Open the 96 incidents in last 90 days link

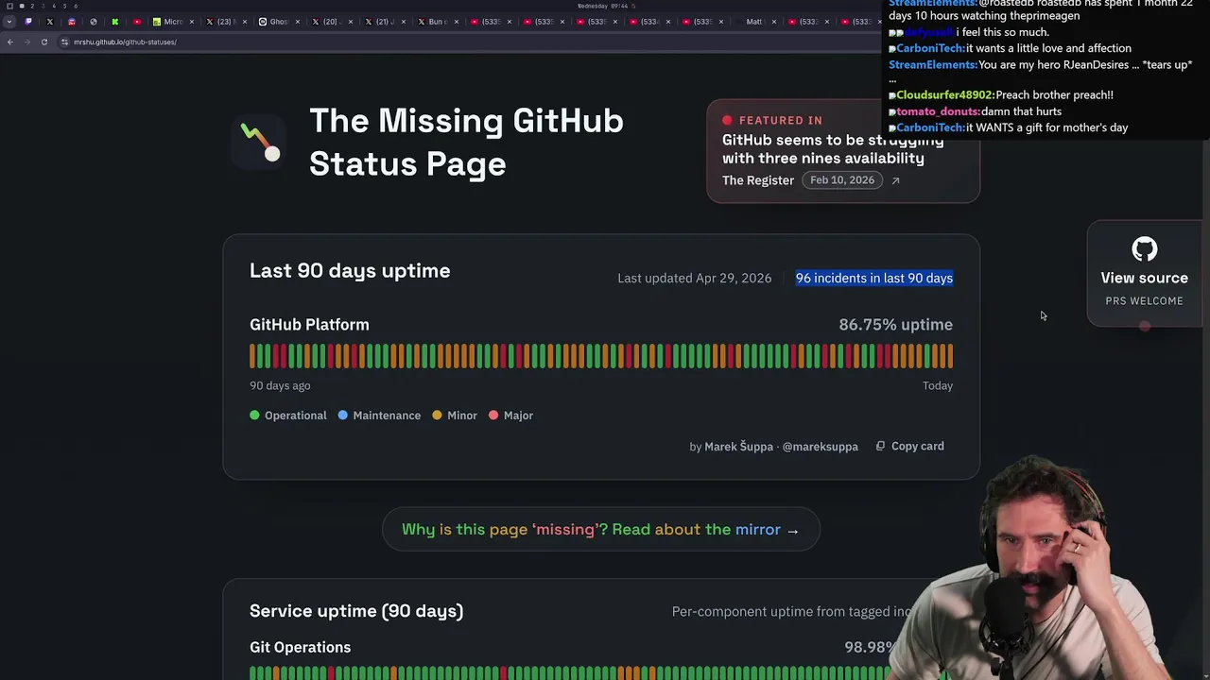pyautogui.click(x=874, y=279)
